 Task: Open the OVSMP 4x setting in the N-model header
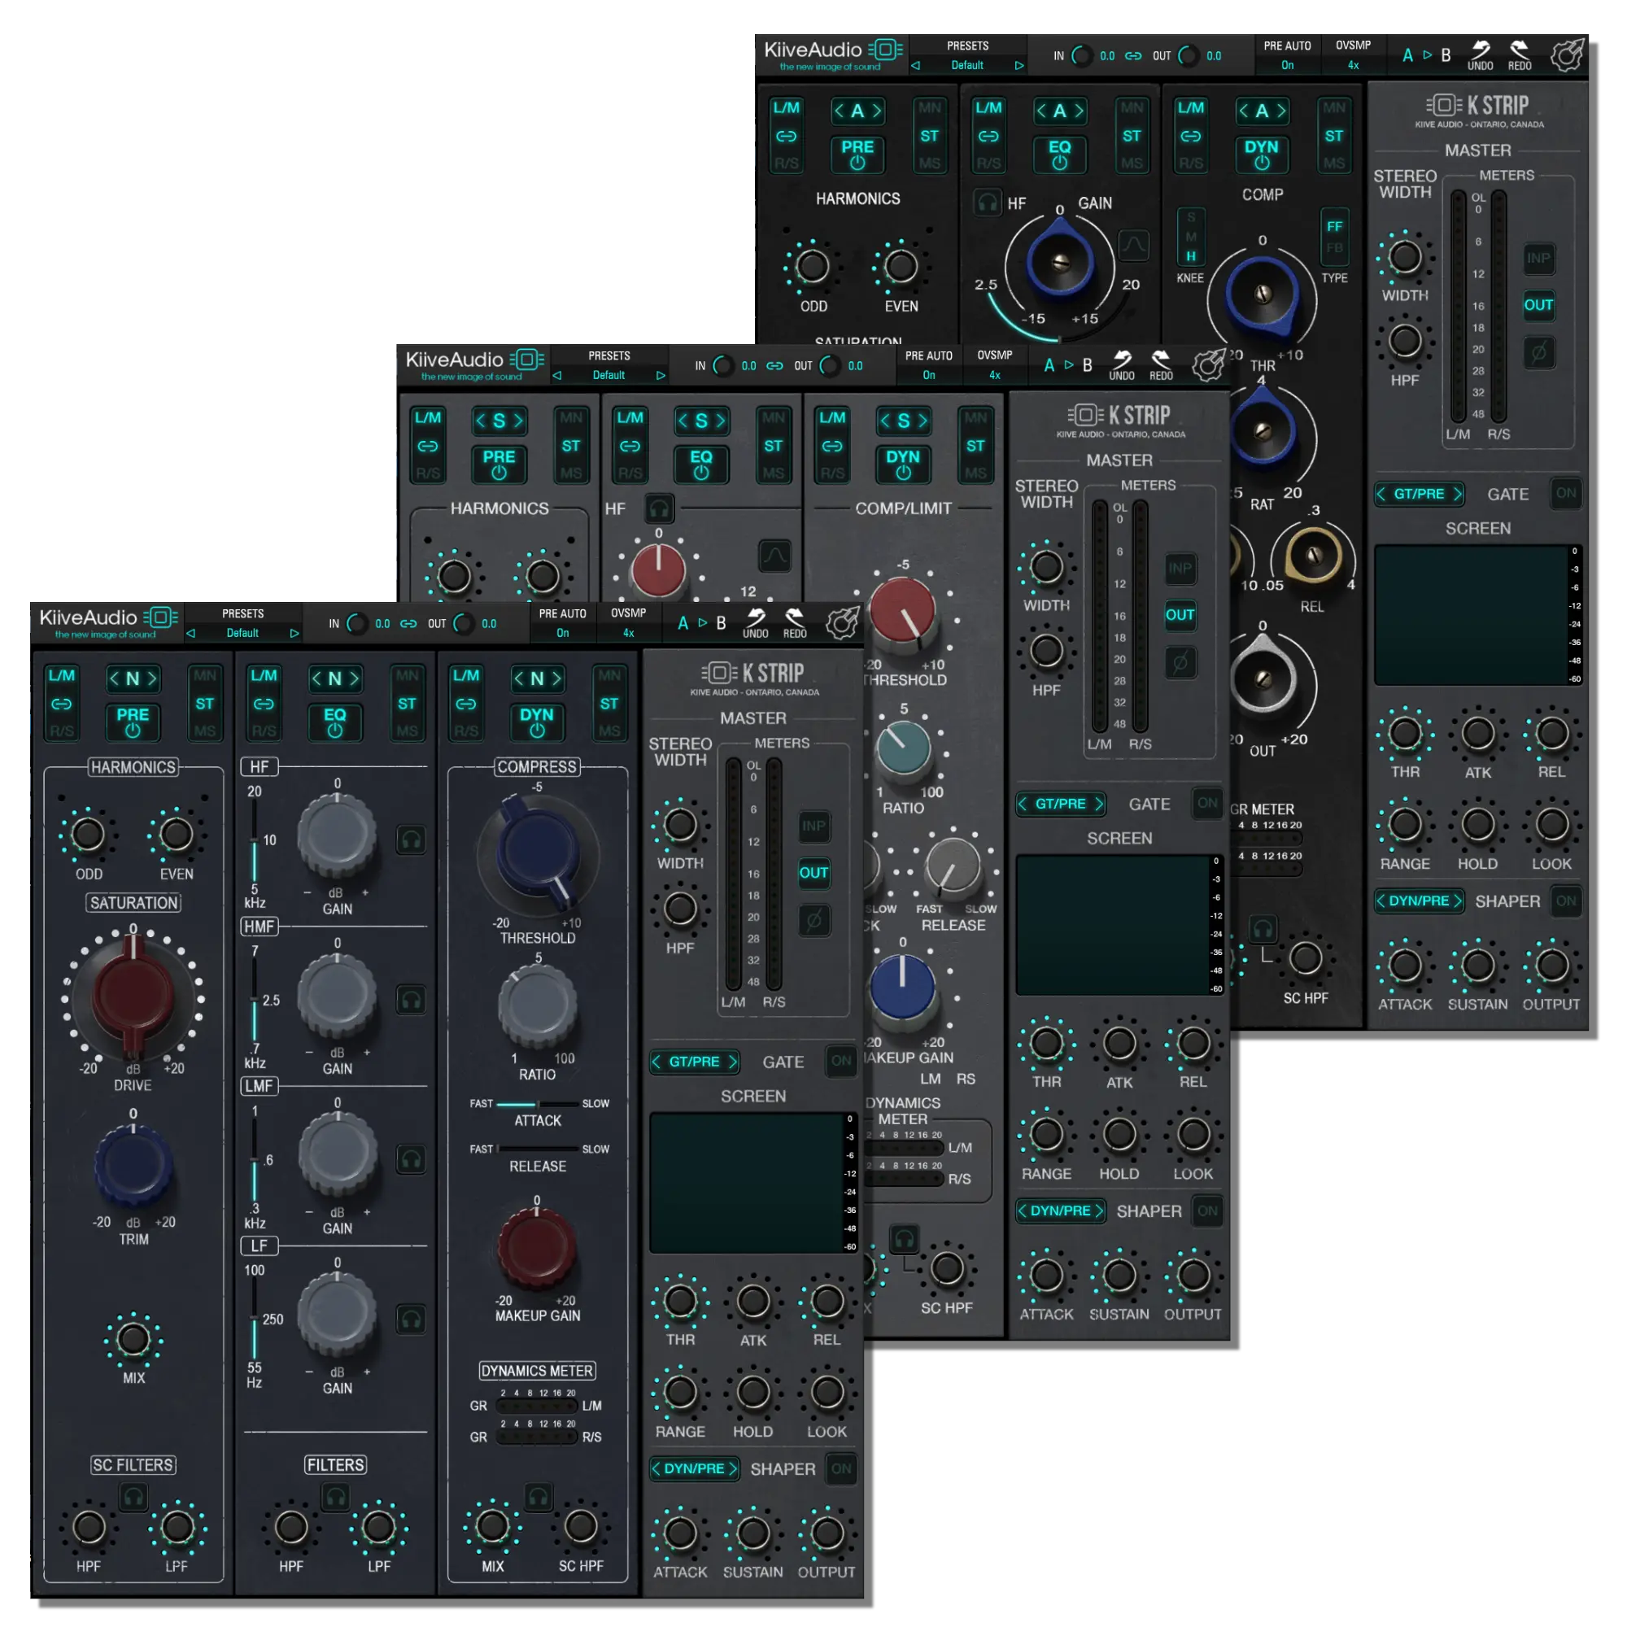point(628,632)
